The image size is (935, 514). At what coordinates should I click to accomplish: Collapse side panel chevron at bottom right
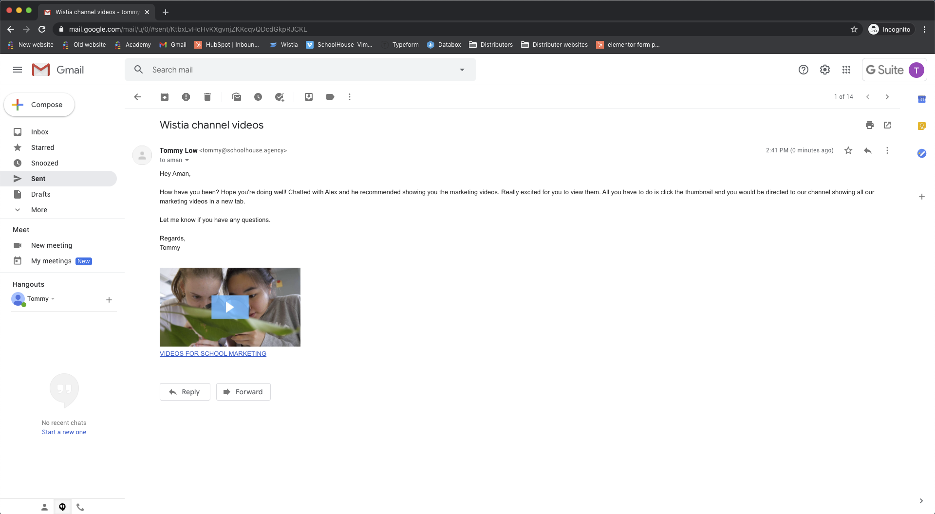(x=921, y=501)
